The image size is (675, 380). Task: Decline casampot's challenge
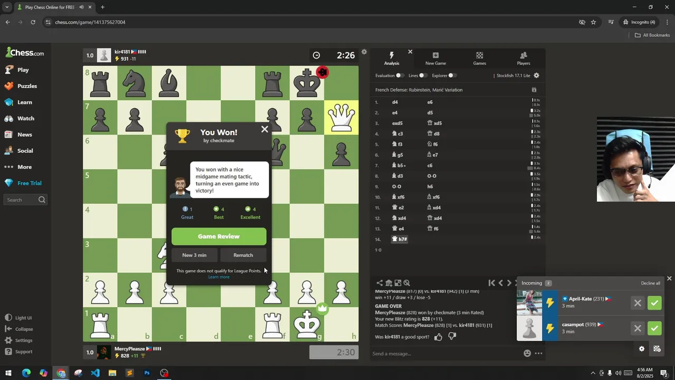tap(638, 328)
